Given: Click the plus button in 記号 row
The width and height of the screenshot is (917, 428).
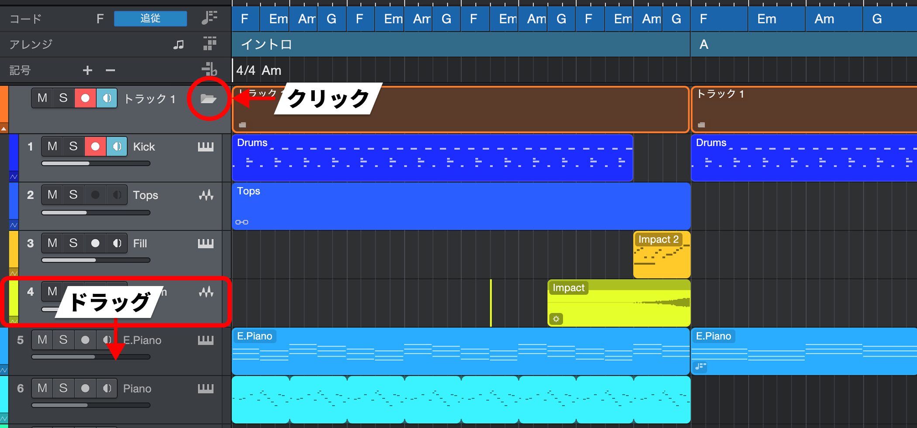Looking at the screenshot, I should coord(87,70).
